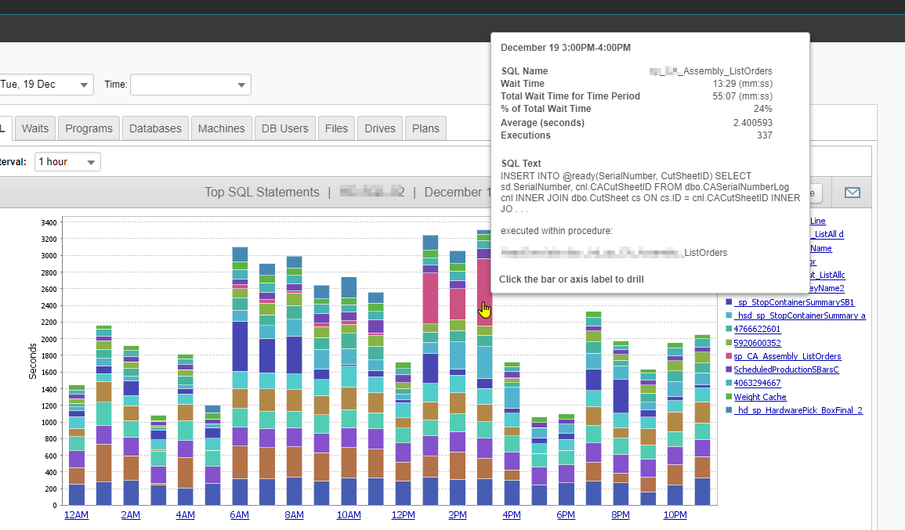Click the 6PM axis label

click(x=566, y=515)
